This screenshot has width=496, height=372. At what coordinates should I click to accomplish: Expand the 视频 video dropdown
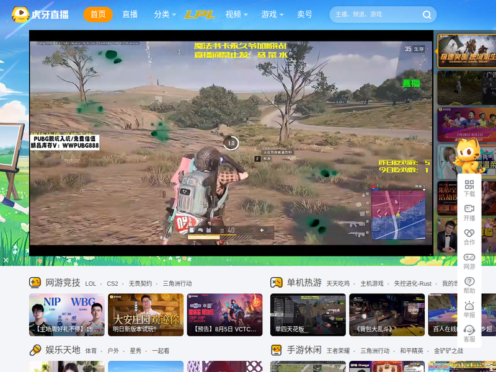point(236,14)
